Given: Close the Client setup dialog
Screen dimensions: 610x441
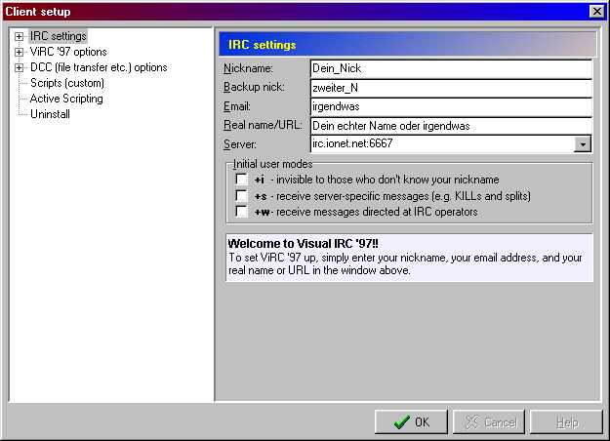Looking at the screenshot, I should 596,12.
